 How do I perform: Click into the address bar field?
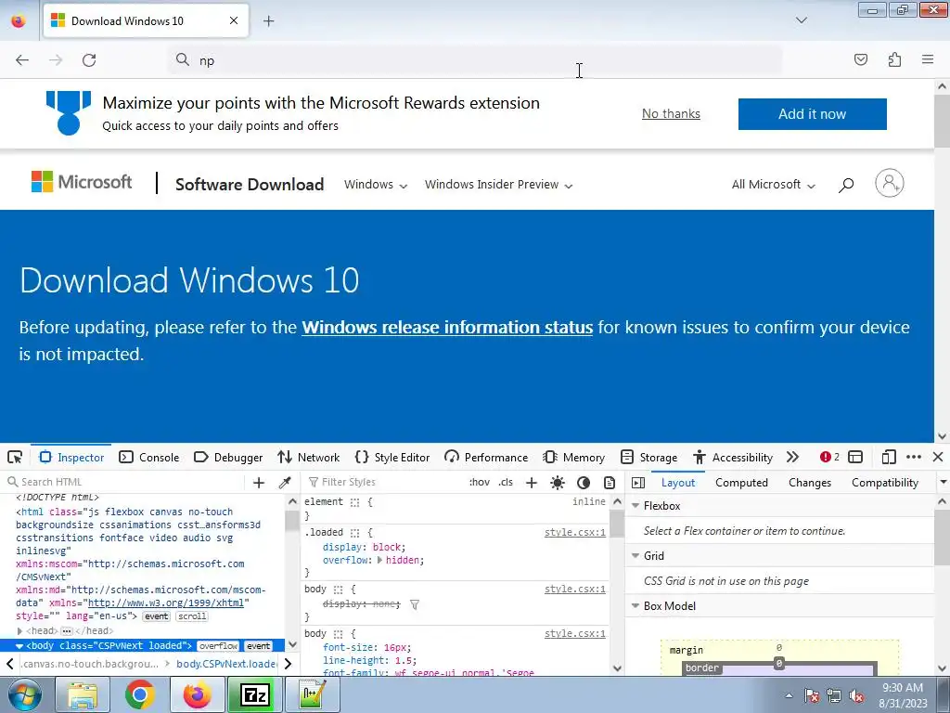(475, 60)
